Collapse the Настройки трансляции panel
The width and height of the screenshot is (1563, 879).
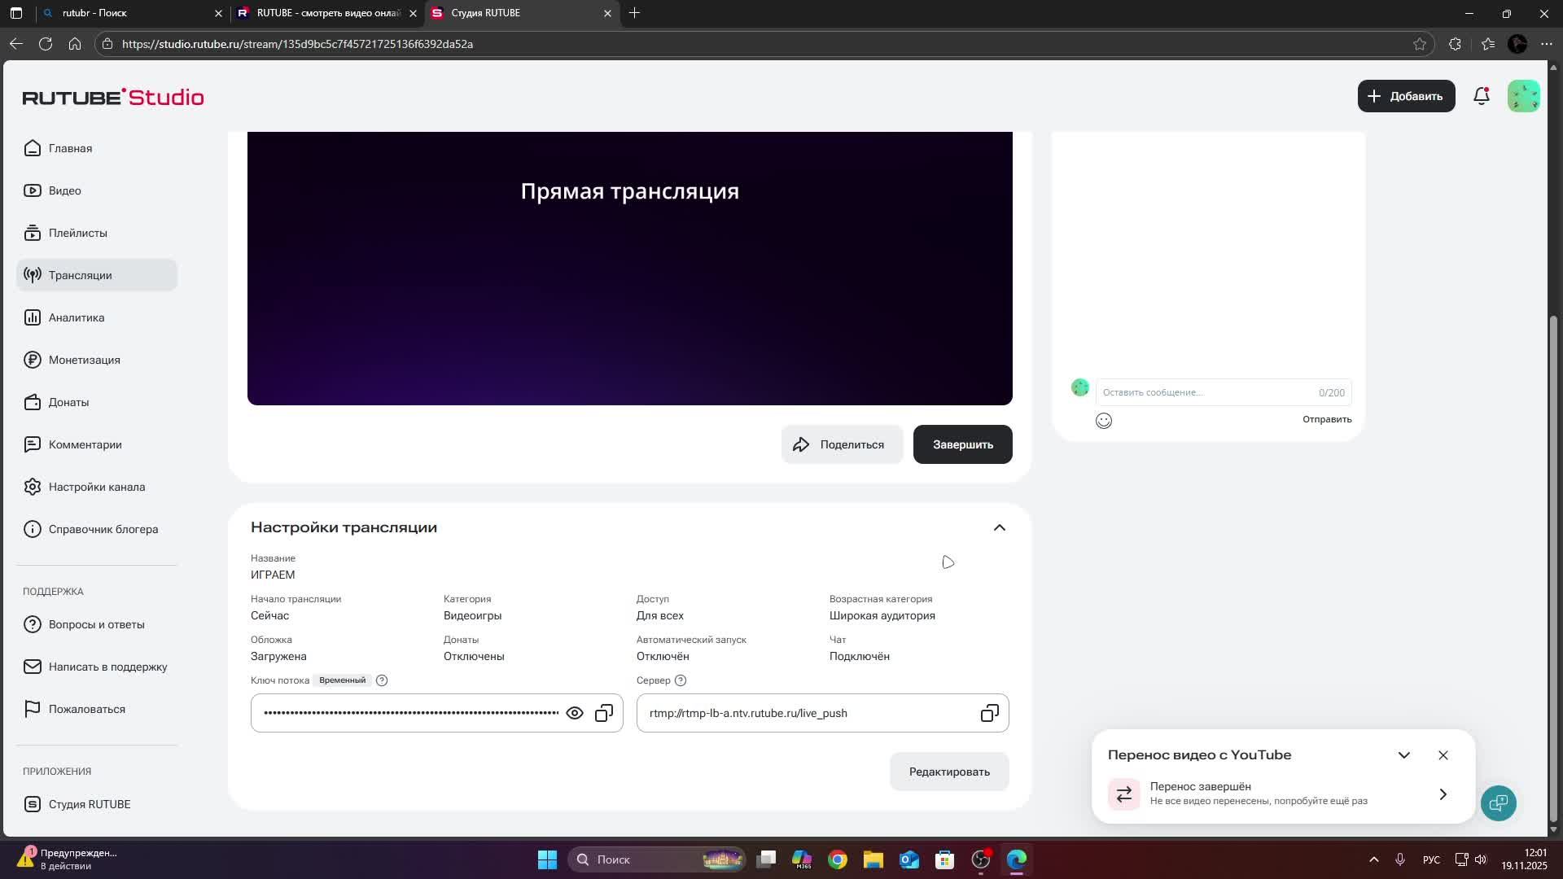click(x=999, y=527)
